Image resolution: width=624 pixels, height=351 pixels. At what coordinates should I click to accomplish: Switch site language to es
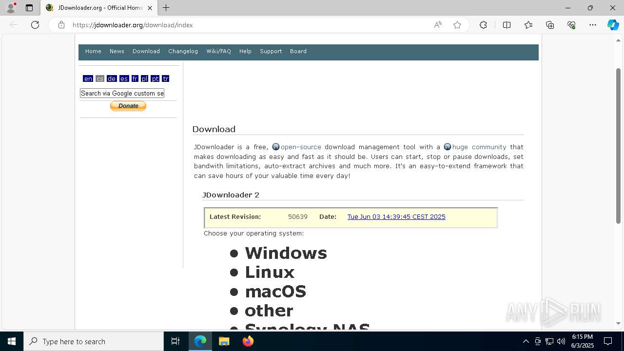point(124,78)
